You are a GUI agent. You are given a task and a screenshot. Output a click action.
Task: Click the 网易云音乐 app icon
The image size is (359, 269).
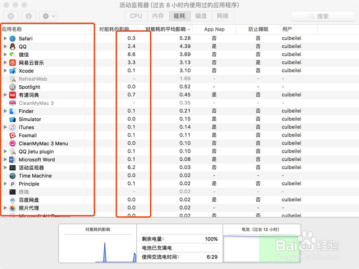click(13, 63)
